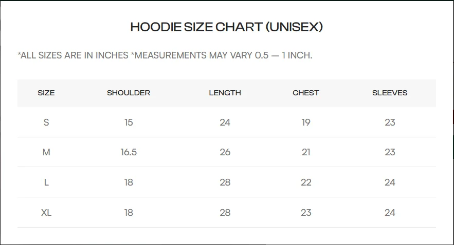Click the XL size row label
Viewport: 454px width, 245px height.
pyautogui.click(x=46, y=213)
